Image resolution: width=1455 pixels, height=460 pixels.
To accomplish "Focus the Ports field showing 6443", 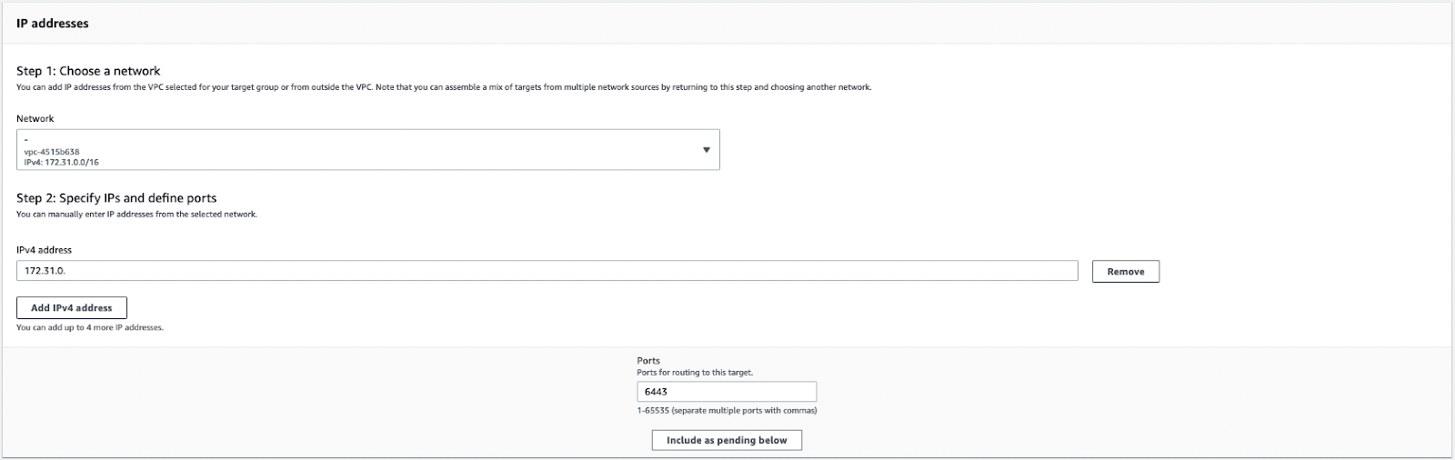I will (x=727, y=392).
